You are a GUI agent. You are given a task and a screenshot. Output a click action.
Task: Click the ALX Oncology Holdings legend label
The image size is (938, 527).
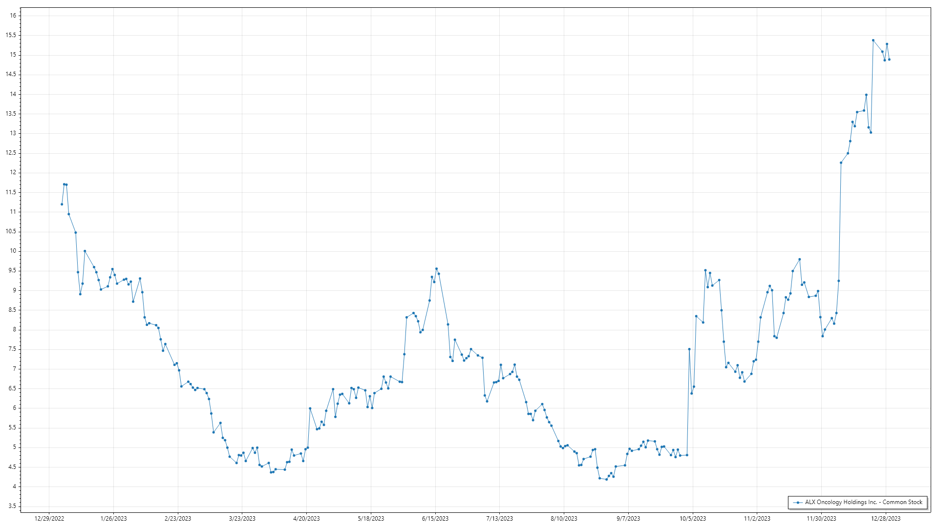[863, 502]
